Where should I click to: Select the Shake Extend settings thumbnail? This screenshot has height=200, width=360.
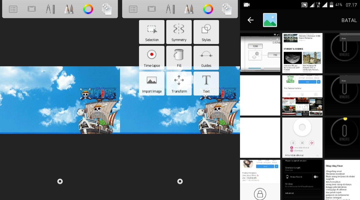[302, 180]
